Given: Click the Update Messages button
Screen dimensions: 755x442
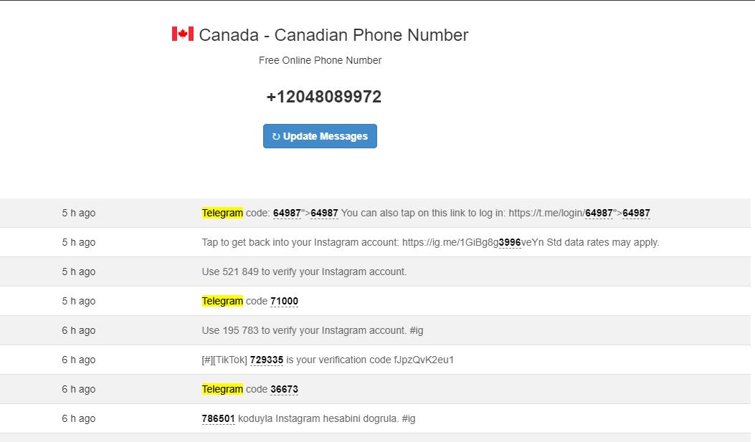Looking at the screenshot, I should pos(320,136).
